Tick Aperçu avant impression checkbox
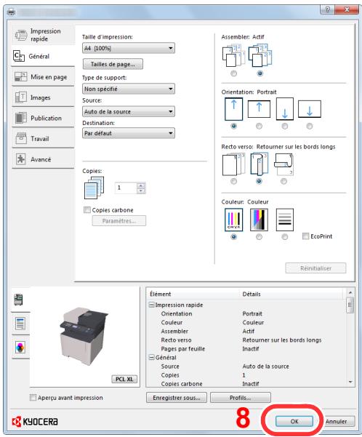362x437 pixels. (33, 398)
